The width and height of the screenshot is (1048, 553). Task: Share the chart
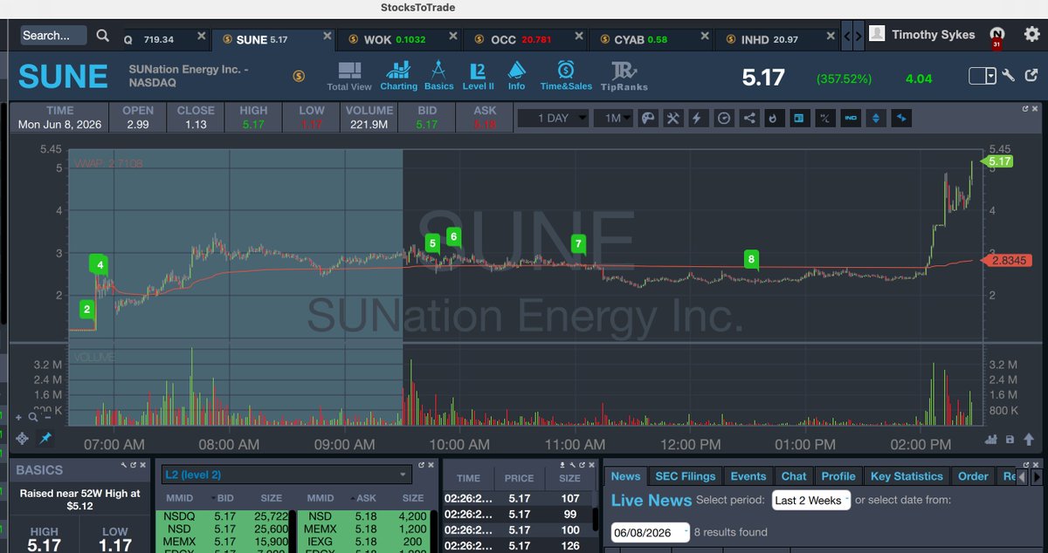[748, 118]
